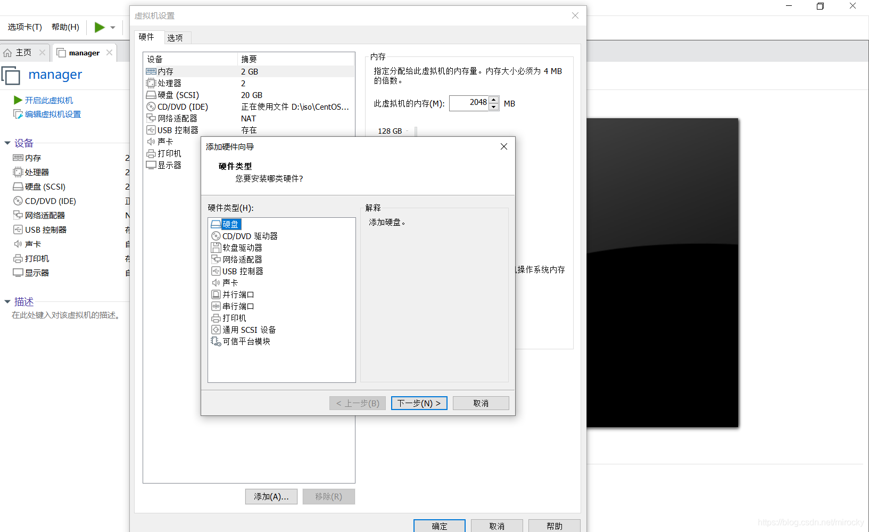Screen dimensions: 869x532
Task: Select 网络适配器 hardware type
Action: [242, 259]
